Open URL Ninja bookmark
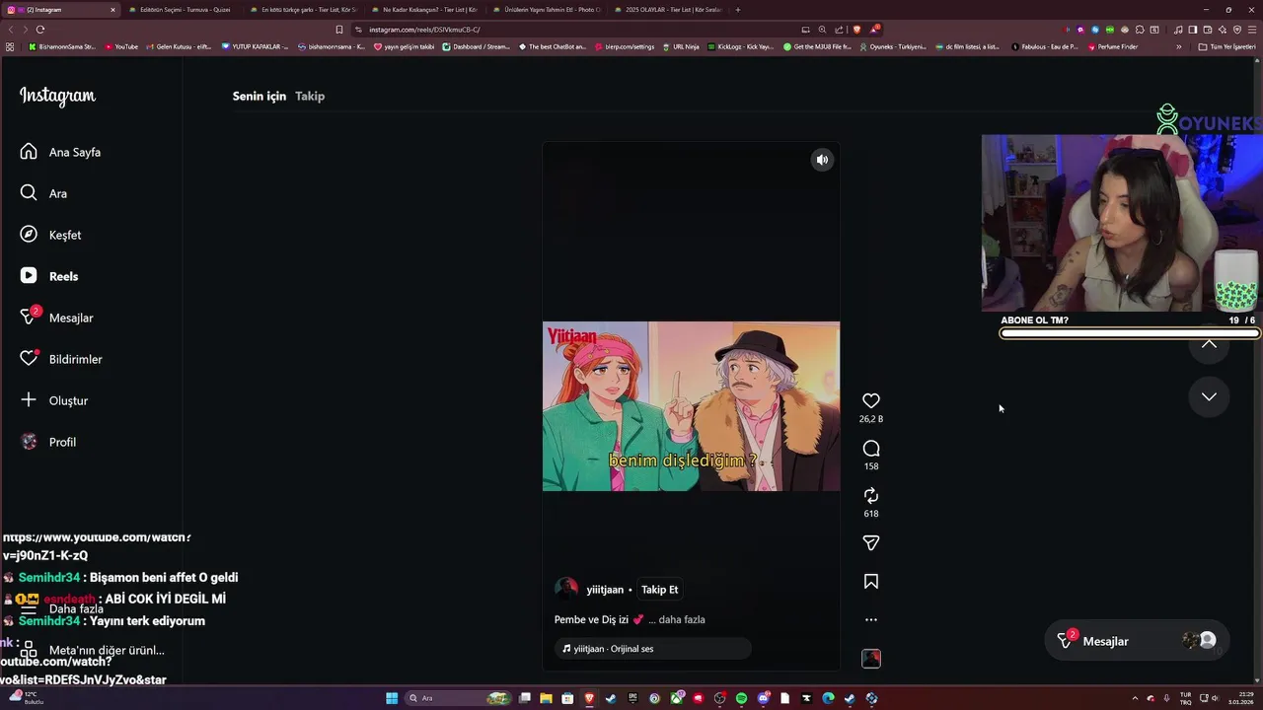The height and width of the screenshot is (710, 1263). point(681,46)
